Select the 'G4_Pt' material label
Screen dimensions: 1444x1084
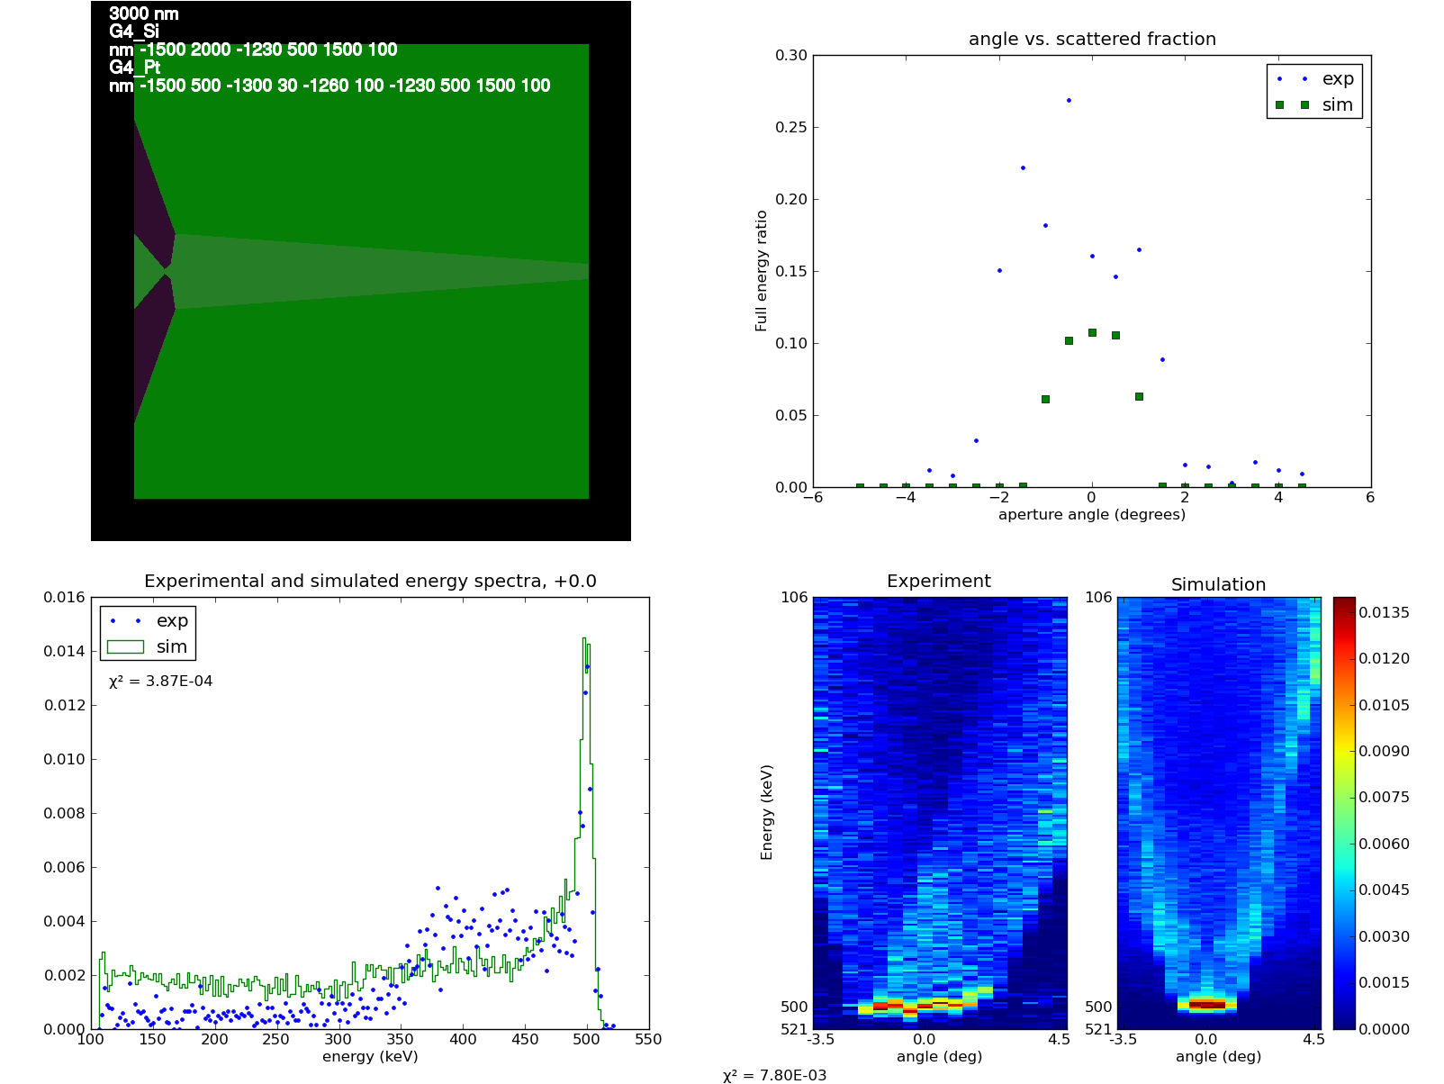tap(134, 68)
